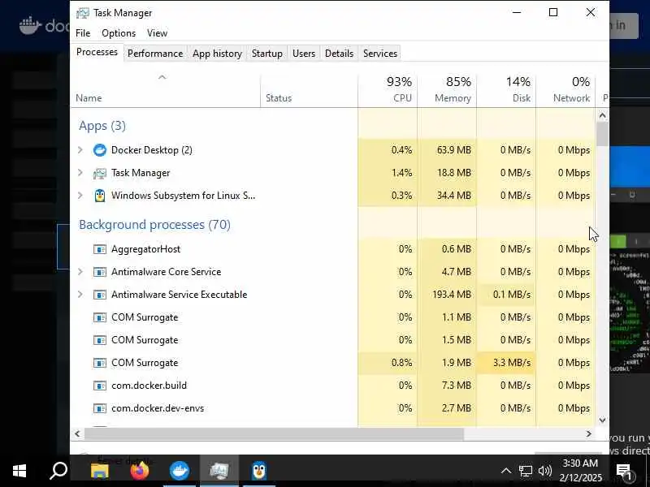The height and width of the screenshot is (487, 650).
Task: Select COM Surrogate row using 1.5 MB
Action: [x=333, y=340]
